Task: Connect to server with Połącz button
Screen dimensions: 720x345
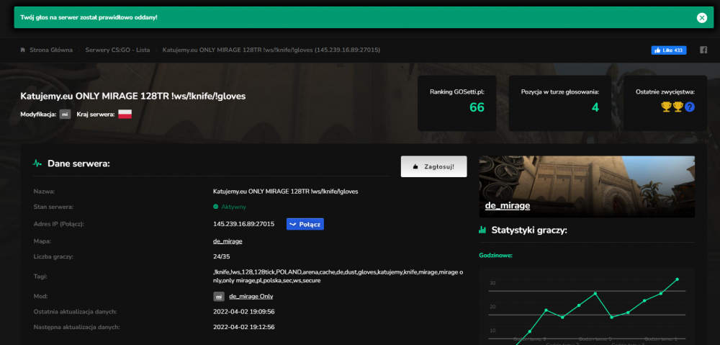Action: coord(305,224)
